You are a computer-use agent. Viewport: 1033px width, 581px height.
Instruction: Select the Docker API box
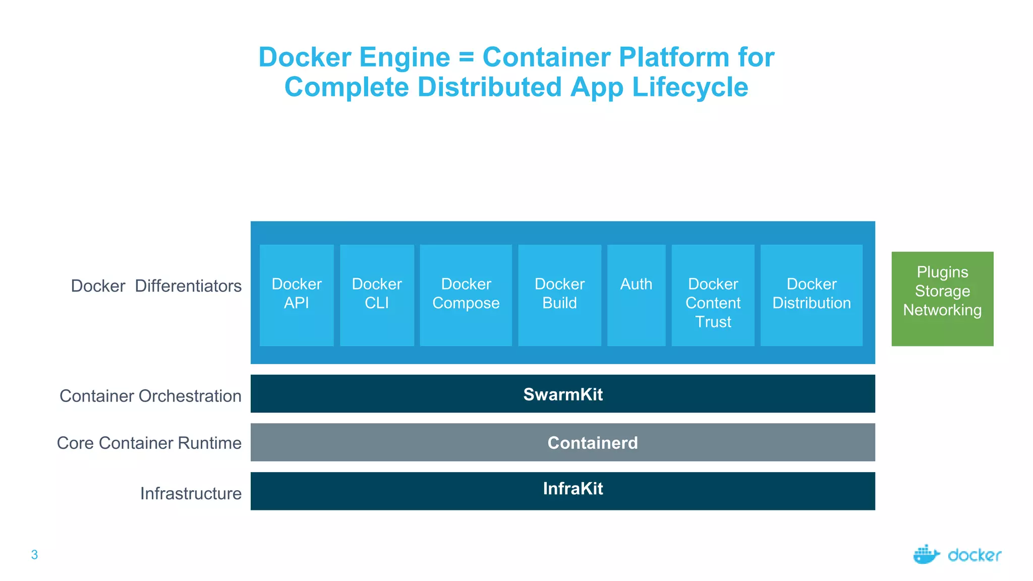pyautogui.click(x=297, y=295)
